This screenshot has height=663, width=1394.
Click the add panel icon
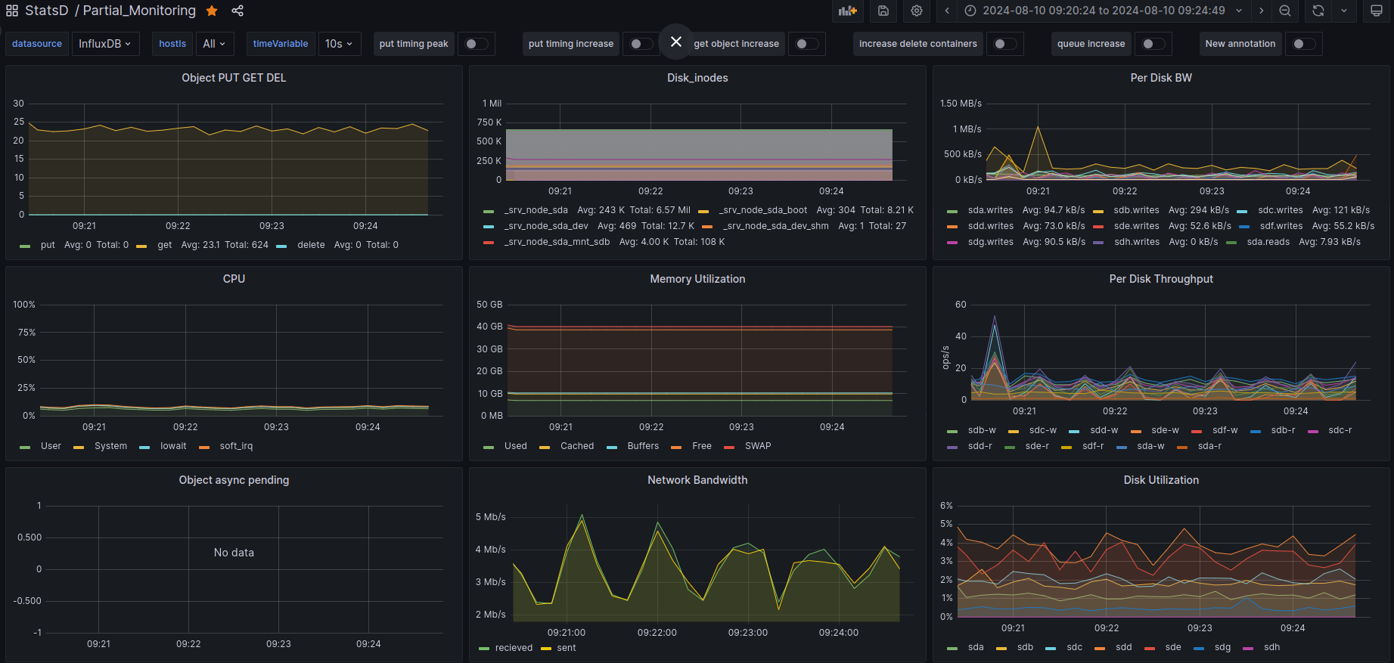click(847, 11)
